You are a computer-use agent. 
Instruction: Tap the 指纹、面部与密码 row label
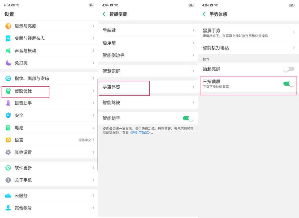click(x=32, y=79)
